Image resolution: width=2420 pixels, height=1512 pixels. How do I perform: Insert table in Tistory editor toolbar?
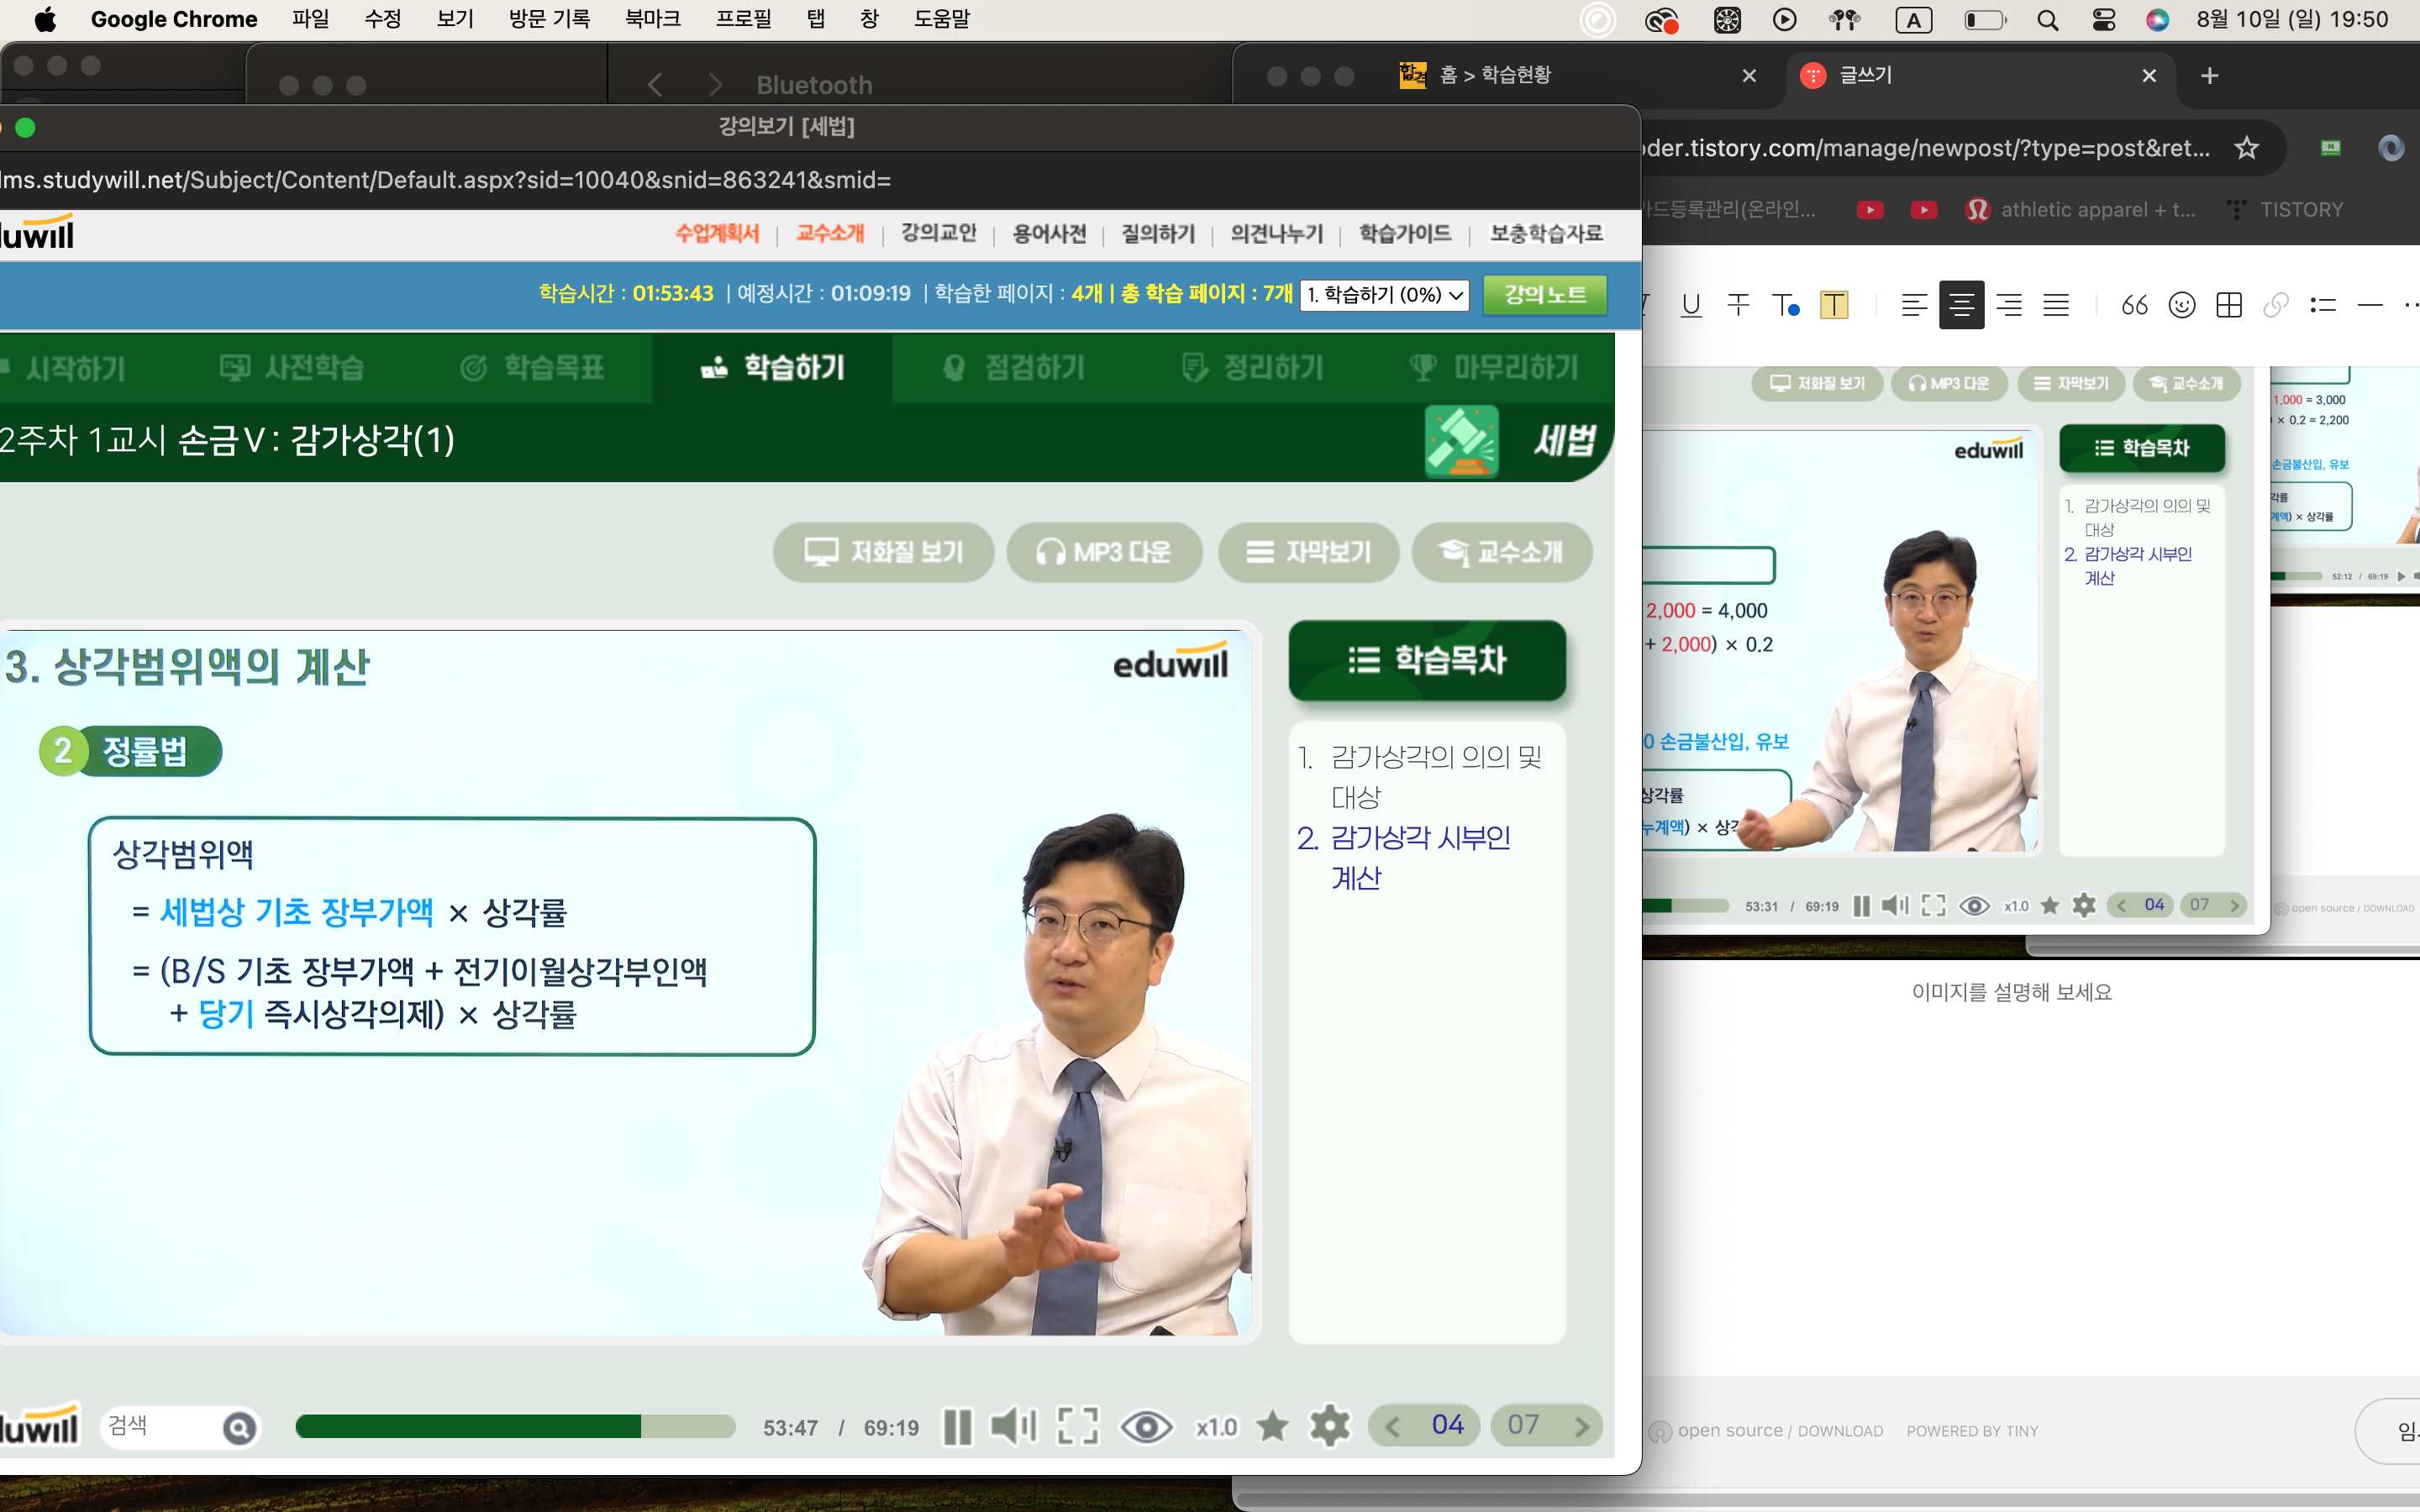click(x=2229, y=305)
